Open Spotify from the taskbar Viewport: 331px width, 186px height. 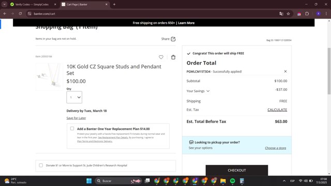(232, 181)
